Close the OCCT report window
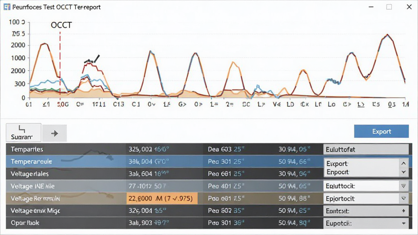The image size is (418, 235). click(x=409, y=7)
